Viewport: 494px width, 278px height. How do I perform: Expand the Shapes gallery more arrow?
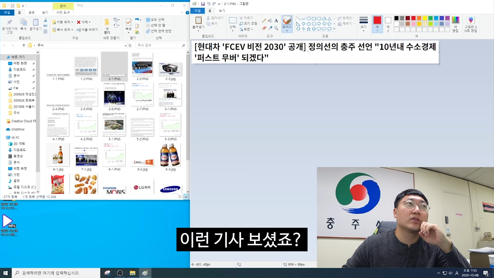[x=334, y=29]
